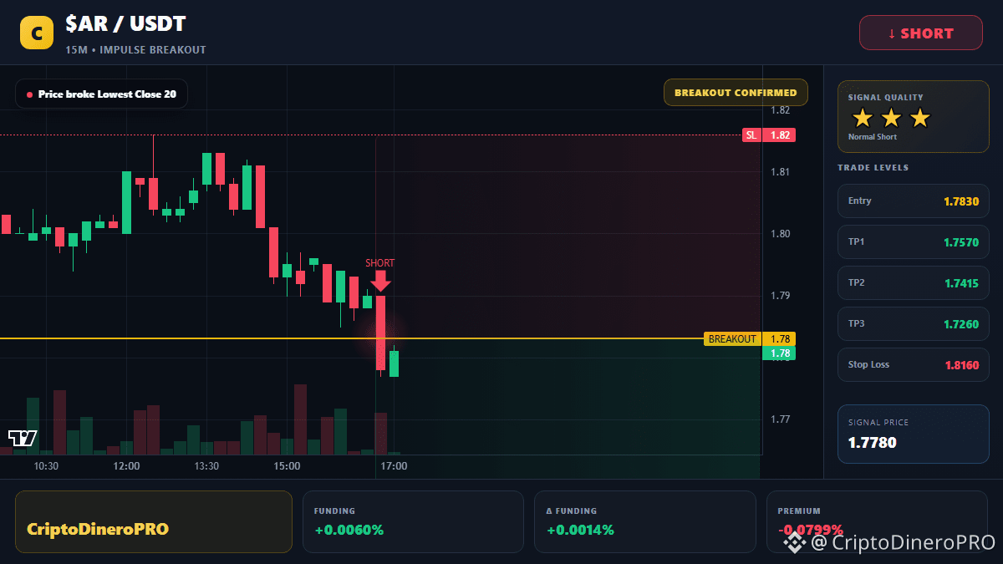Click the Signal Price 1.7780 card
The image size is (1003, 564).
(913, 434)
